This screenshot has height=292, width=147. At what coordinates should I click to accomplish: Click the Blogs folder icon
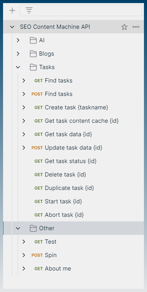(x=33, y=54)
